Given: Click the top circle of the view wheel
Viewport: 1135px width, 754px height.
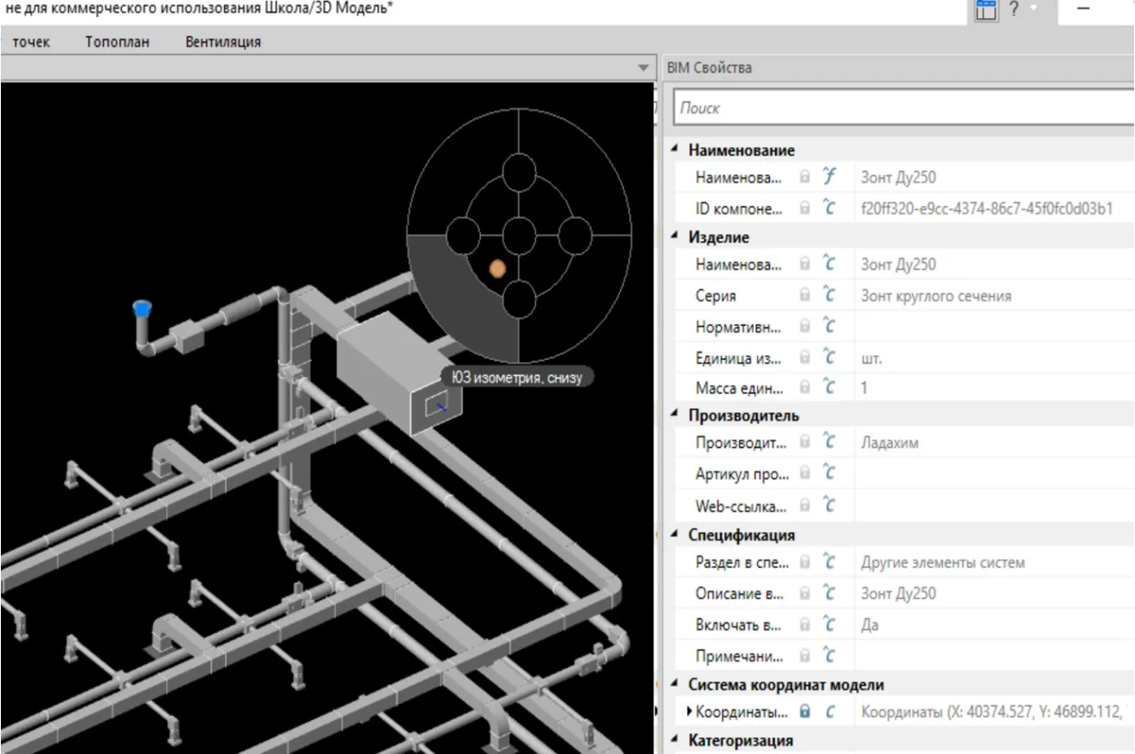Looking at the screenshot, I should (519, 170).
